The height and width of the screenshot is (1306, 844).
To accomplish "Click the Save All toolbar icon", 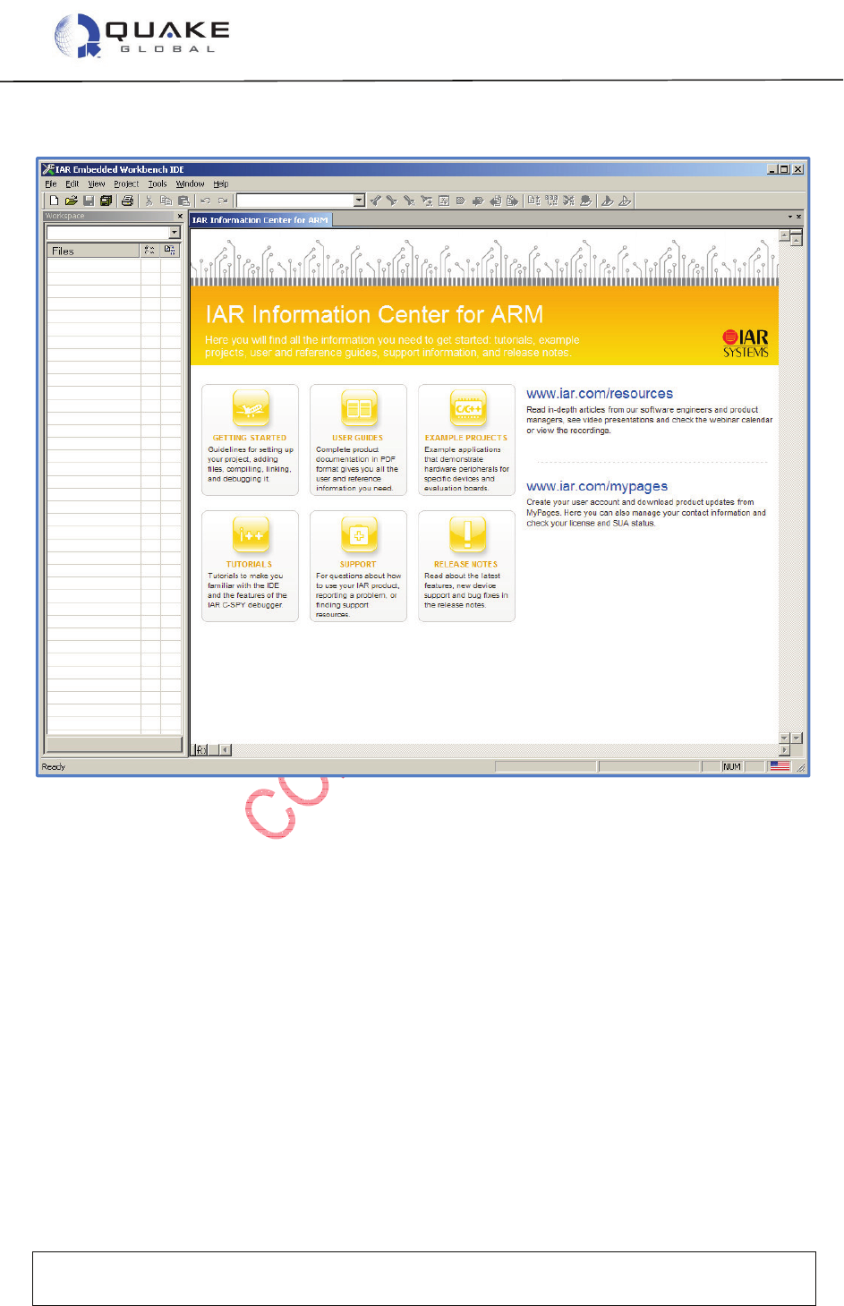I will [106, 201].
